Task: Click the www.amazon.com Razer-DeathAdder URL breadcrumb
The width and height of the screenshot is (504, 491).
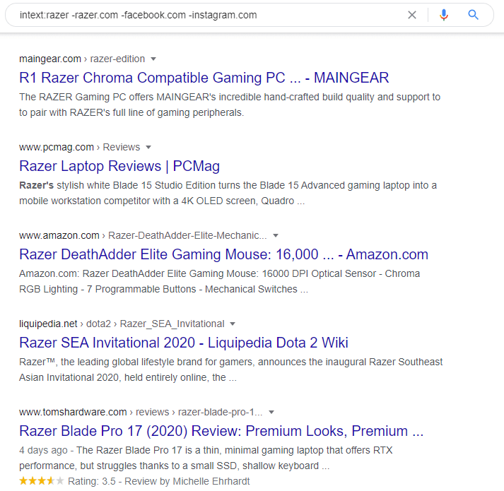Action: [x=143, y=236]
